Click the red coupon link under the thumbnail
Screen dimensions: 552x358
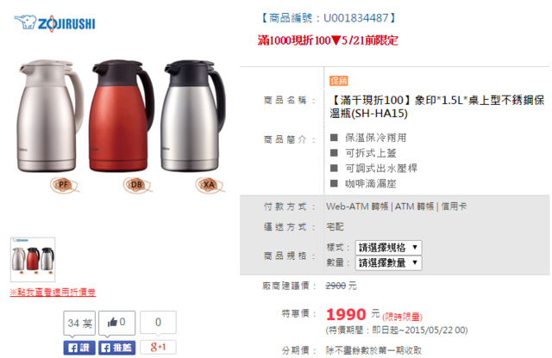53,293
